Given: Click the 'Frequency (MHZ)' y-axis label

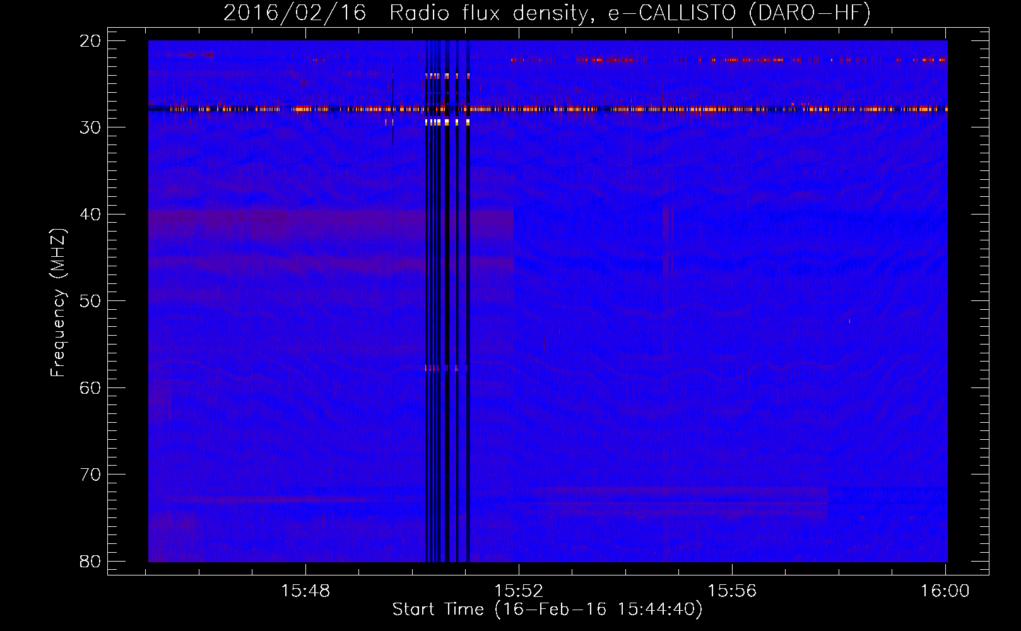Looking at the screenshot, I should pyautogui.click(x=57, y=303).
